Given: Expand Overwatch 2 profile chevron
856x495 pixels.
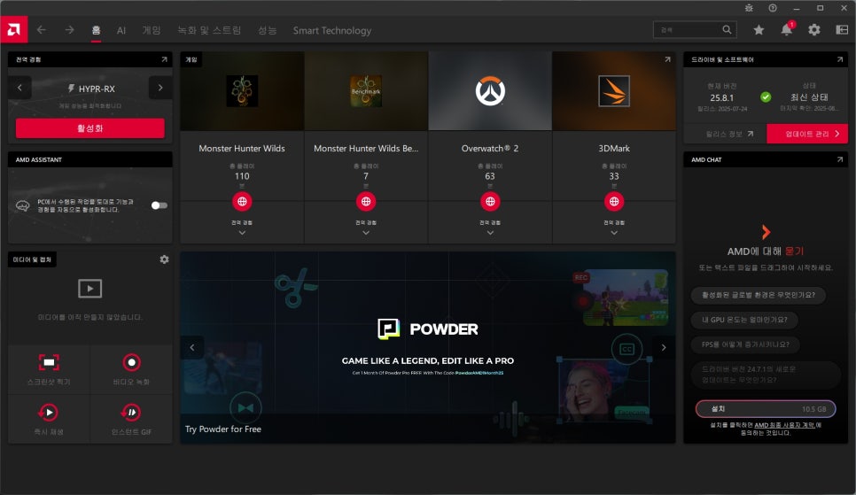Looking at the screenshot, I should (x=490, y=233).
